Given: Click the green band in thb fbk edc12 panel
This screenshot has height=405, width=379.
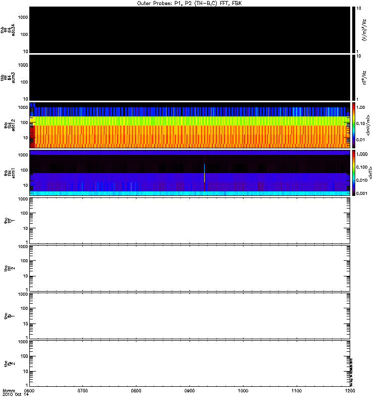Looking at the screenshot, I should pos(190,121).
